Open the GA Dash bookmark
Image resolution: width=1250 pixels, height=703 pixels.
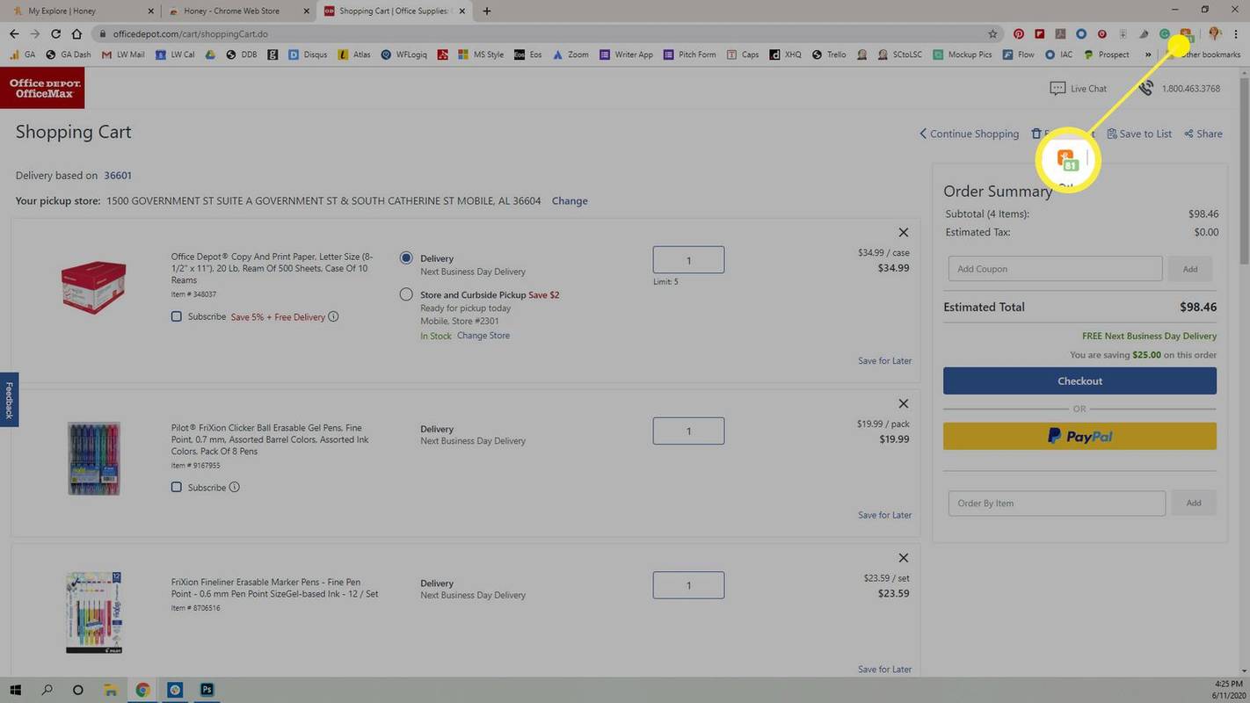pyautogui.click(x=68, y=54)
